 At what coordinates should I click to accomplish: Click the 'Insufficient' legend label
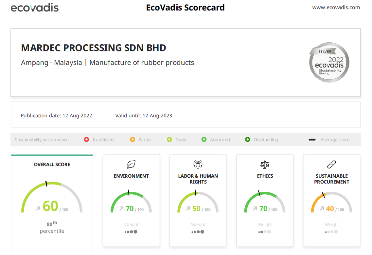click(x=104, y=140)
